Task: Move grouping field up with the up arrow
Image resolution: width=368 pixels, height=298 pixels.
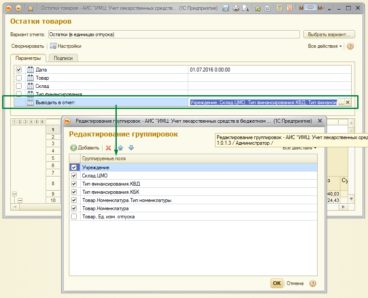Action: coord(121,148)
